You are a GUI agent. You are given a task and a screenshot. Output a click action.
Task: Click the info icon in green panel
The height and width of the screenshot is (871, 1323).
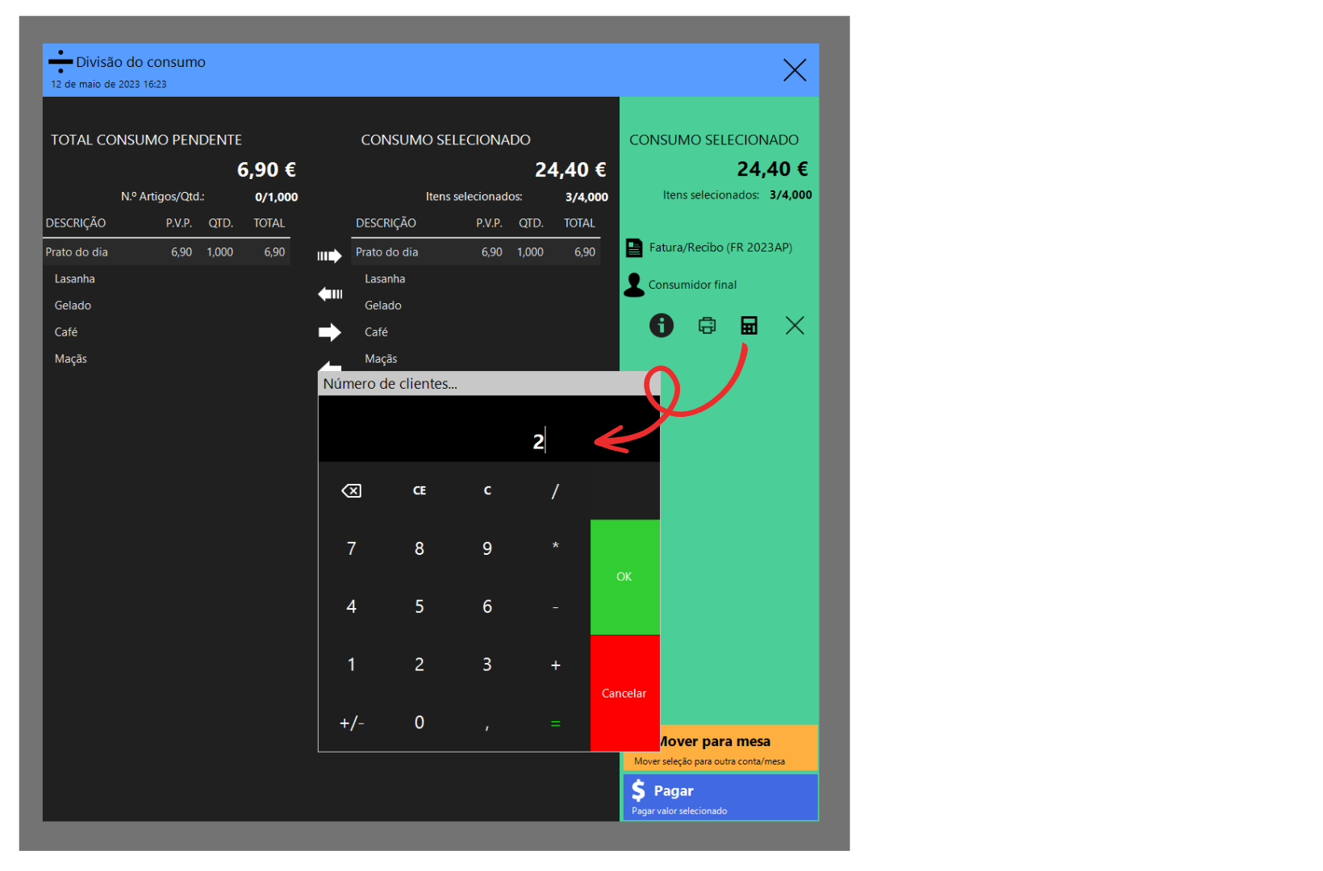[x=661, y=326]
